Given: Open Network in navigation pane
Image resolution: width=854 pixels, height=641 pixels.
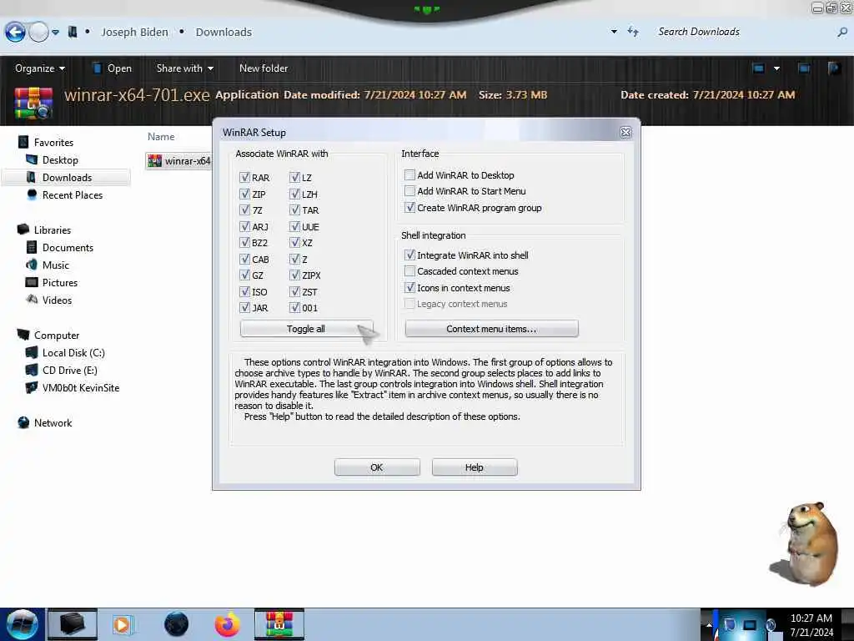Looking at the screenshot, I should pos(53,422).
